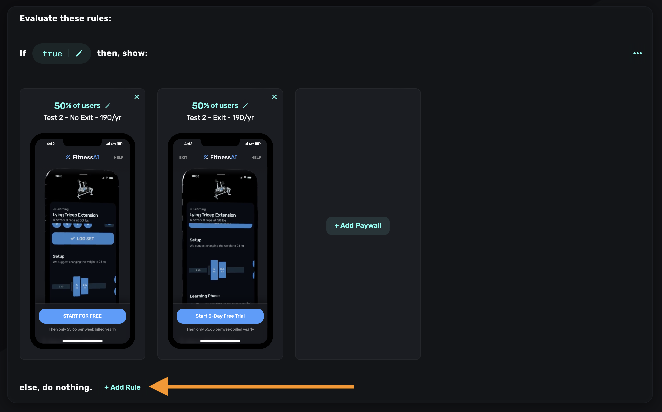
Task: Select the true condition pill
Action: [x=52, y=53]
